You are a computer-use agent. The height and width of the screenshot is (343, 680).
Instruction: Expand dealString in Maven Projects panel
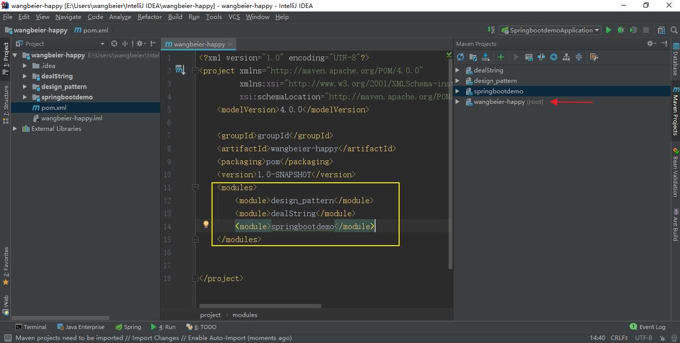[457, 70]
